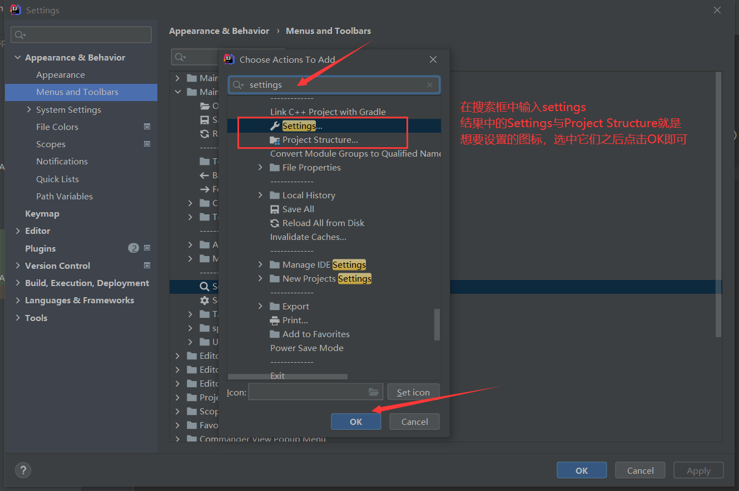This screenshot has width=739, height=491.
Task: Open the Path Variables settings page
Action: (65, 196)
